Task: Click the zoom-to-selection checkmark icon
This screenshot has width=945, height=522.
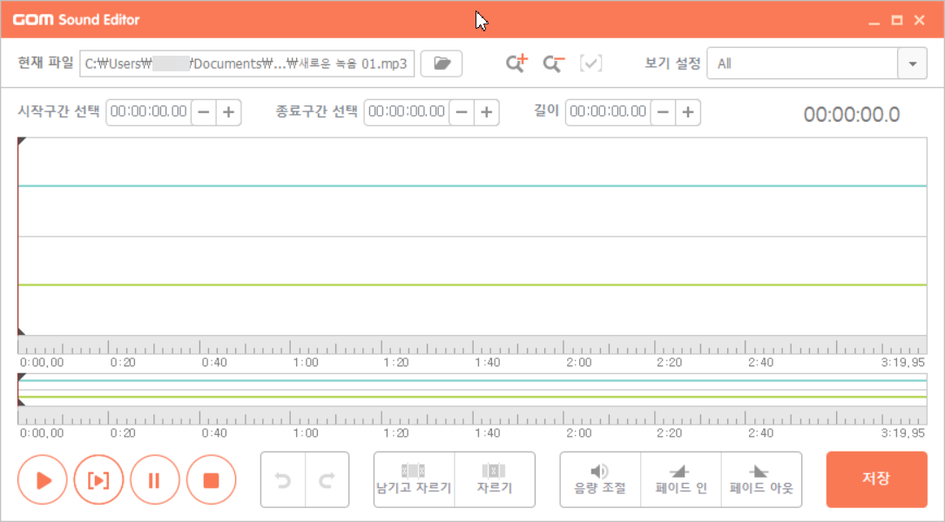Action: point(591,64)
